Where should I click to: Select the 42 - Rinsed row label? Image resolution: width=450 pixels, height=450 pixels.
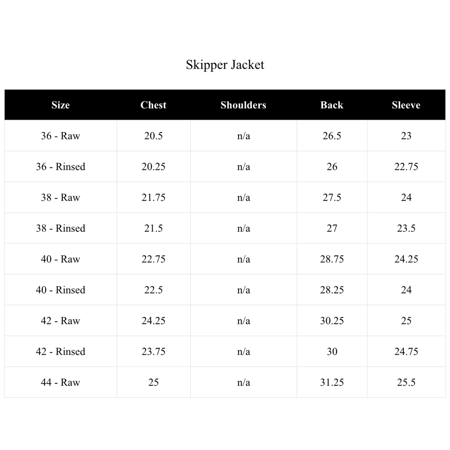click(60, 351)
